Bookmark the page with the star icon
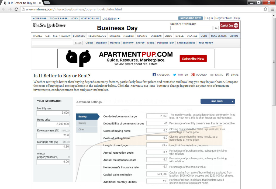Image resolution: width=276 pixels, height=189 pixels. [265, 9]
